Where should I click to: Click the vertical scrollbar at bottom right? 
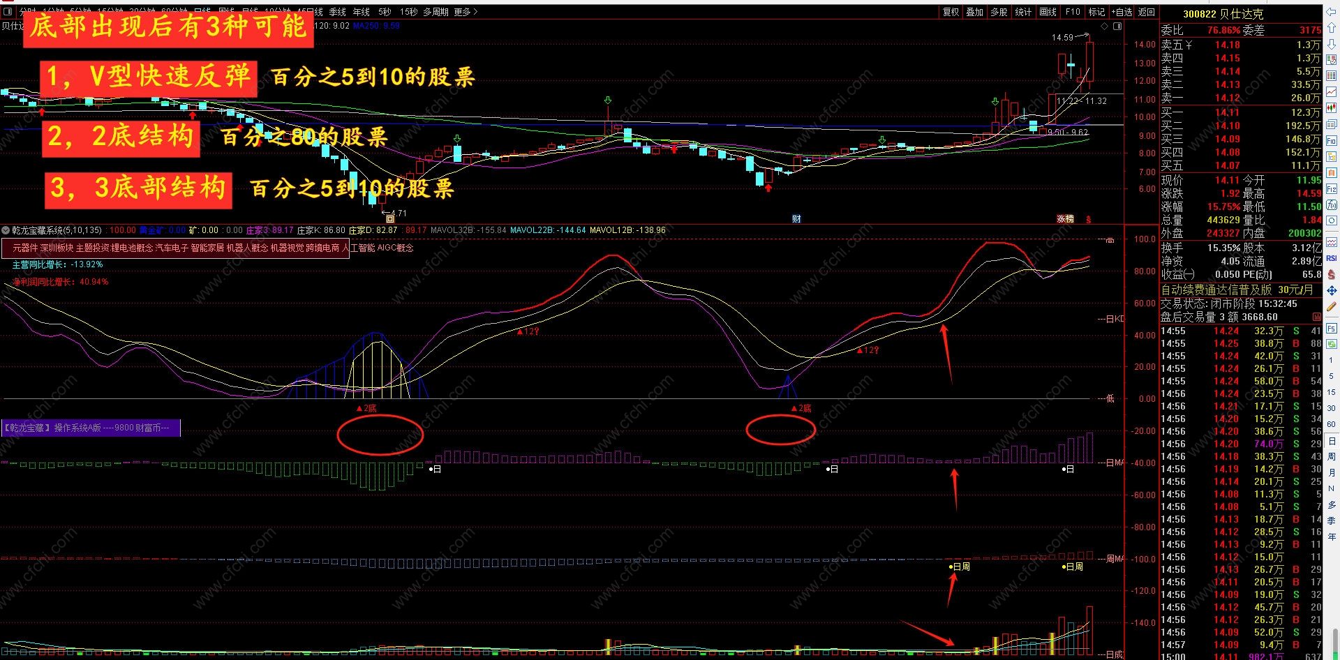(1337, 642)
